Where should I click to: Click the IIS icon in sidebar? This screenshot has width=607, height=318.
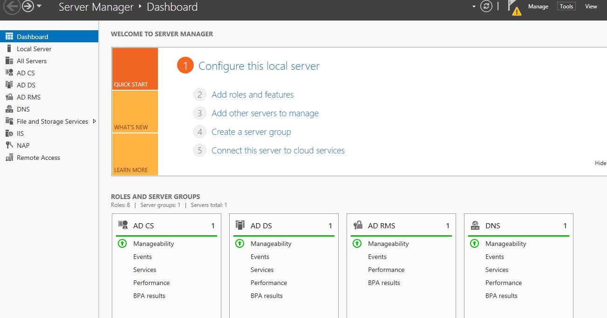tap(9, 133)
